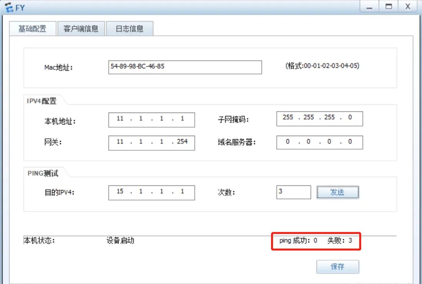Click inside the Mac地址 input field
The image size is (422, 284).
(185, 67)
